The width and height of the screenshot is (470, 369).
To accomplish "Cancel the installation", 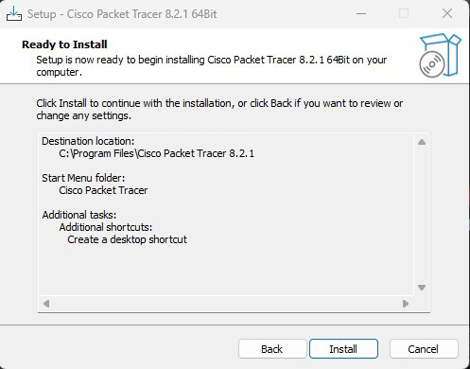I will 424,349.
